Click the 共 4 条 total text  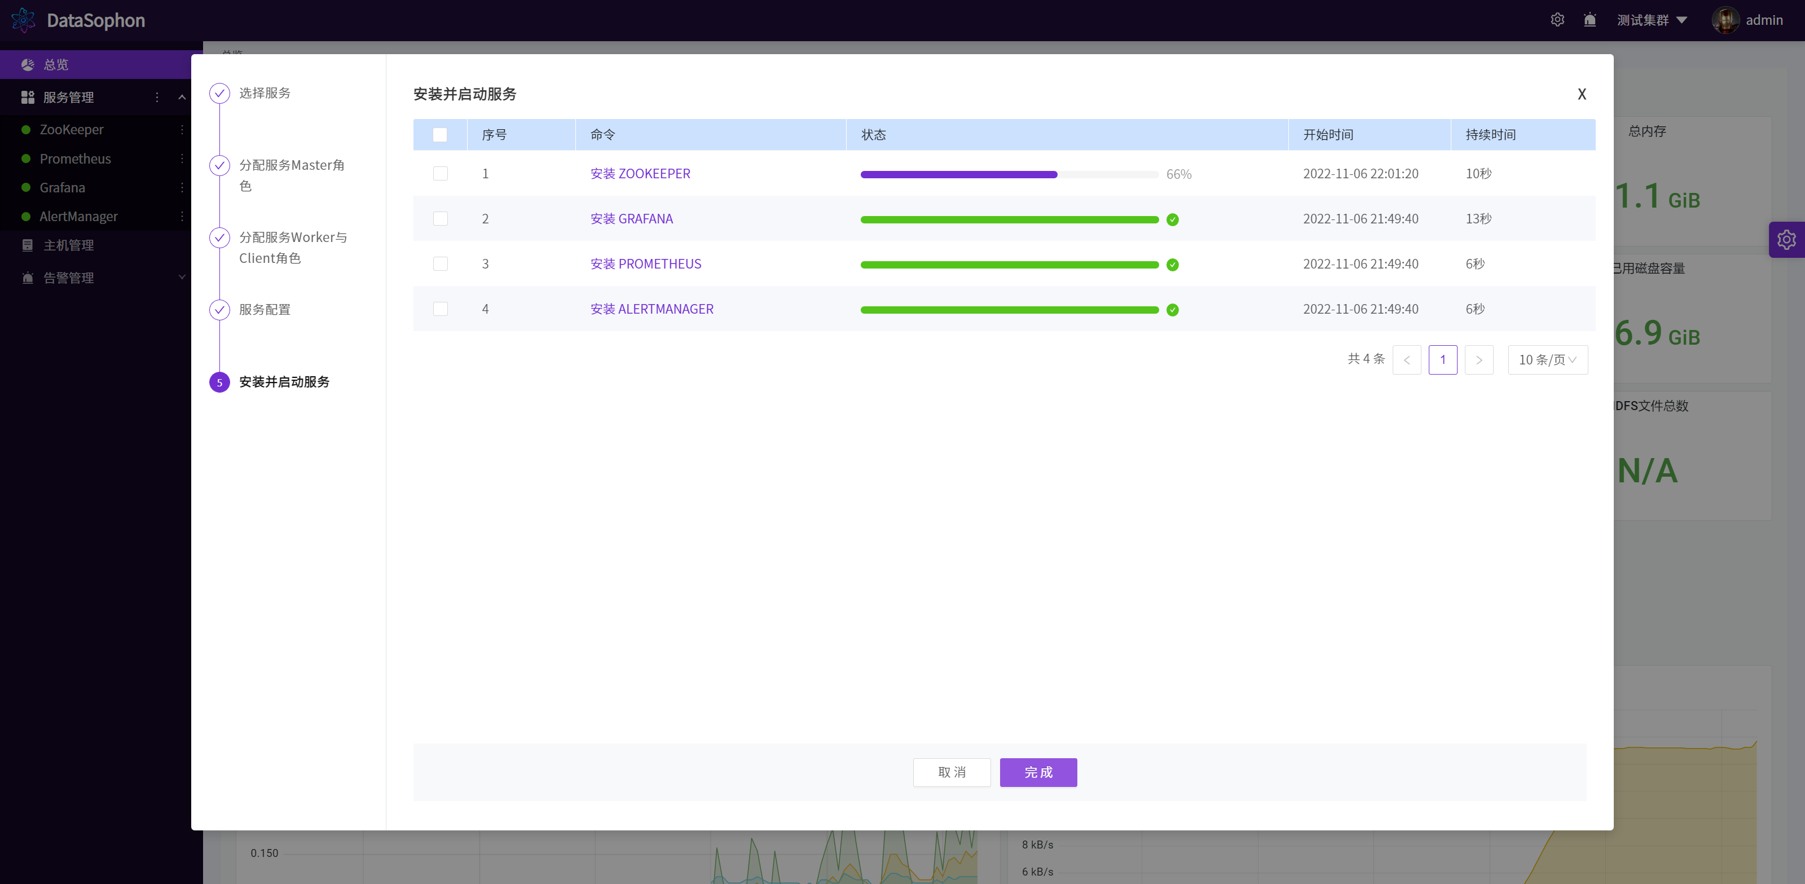(x=1366, y=359)
